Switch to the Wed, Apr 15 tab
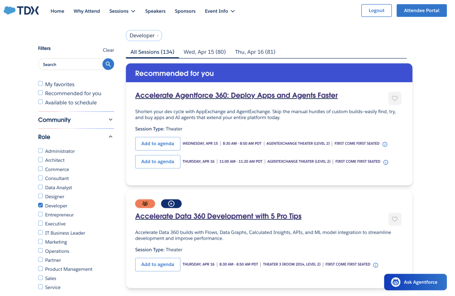This screenshot has width=455, height=296. pos(205,51)
